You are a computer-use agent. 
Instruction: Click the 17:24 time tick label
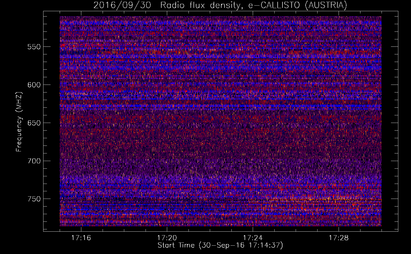253,238
